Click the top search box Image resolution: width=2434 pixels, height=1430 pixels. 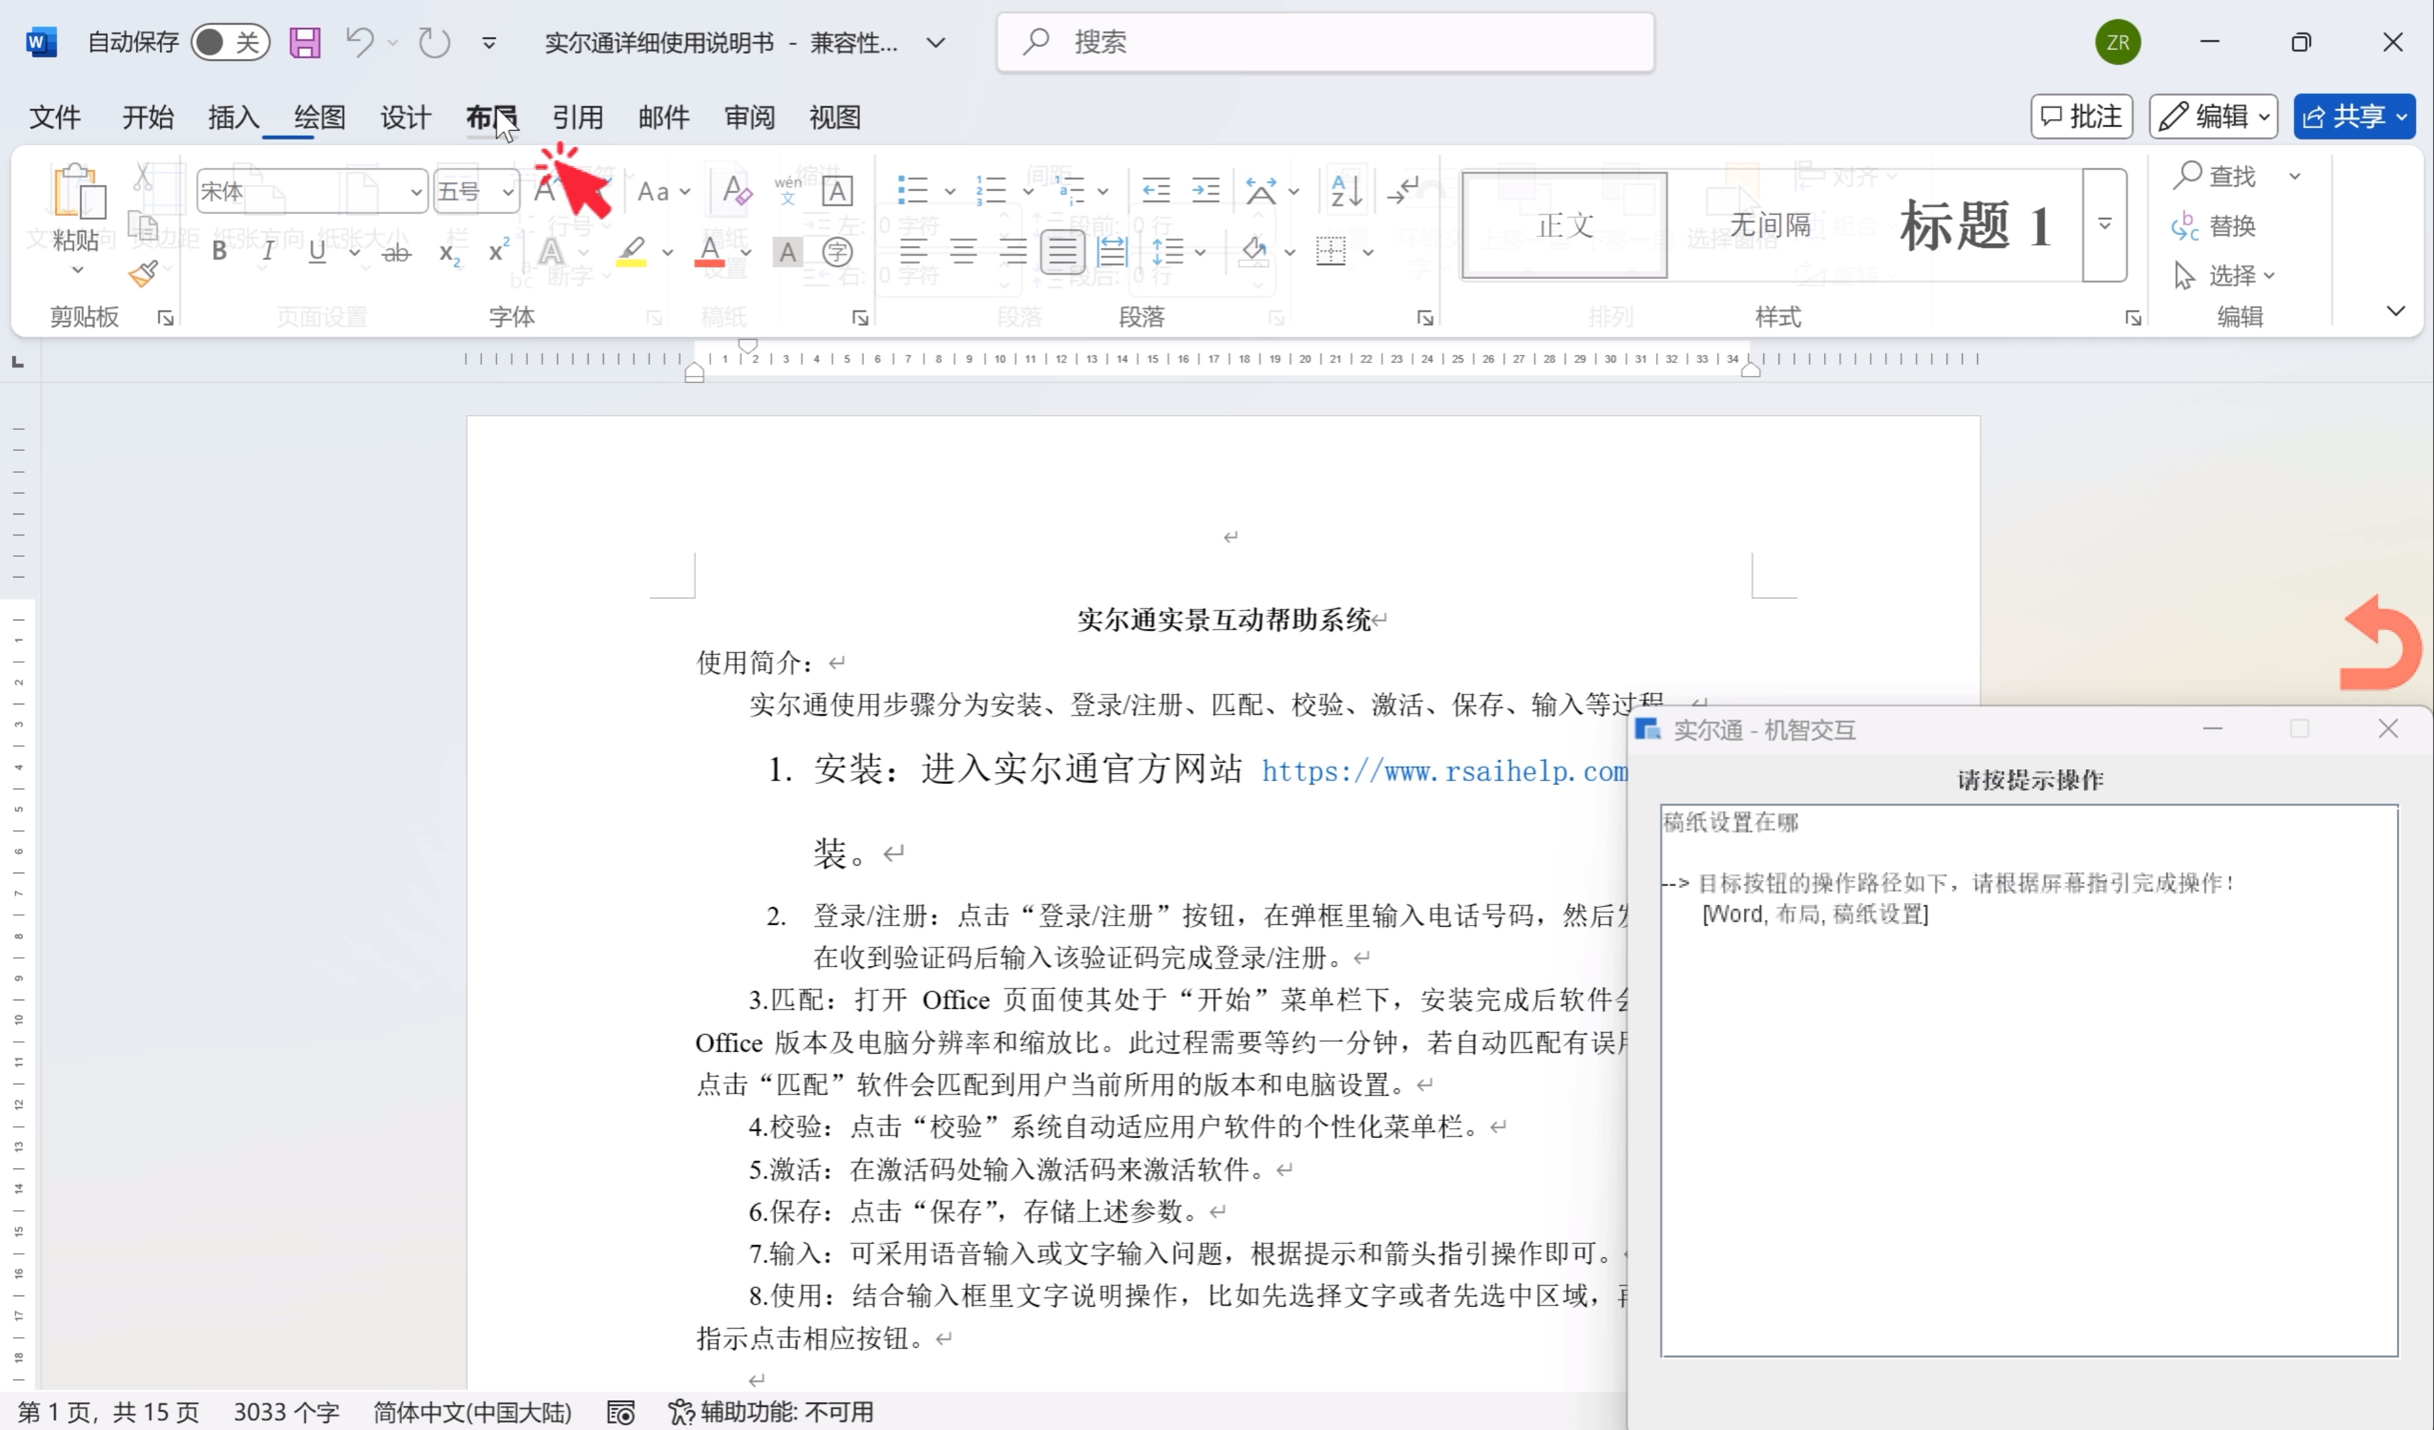[1325, 42]
